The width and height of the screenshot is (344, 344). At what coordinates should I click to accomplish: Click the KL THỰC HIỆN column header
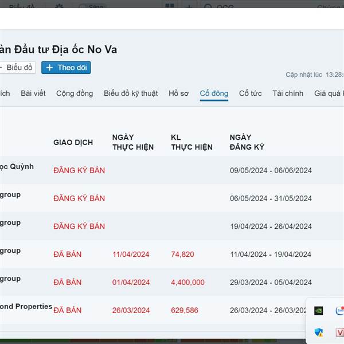pos(191,142)
